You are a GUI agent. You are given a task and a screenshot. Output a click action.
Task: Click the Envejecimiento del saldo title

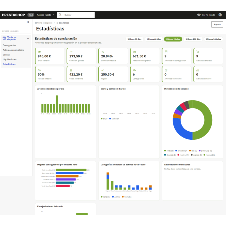click(x=50, y=206)
